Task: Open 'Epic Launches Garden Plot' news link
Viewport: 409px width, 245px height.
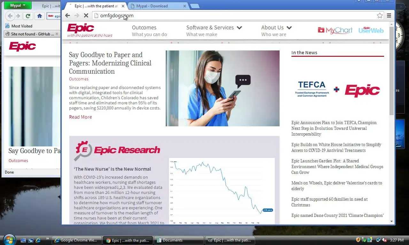Action: coord(337,167)
